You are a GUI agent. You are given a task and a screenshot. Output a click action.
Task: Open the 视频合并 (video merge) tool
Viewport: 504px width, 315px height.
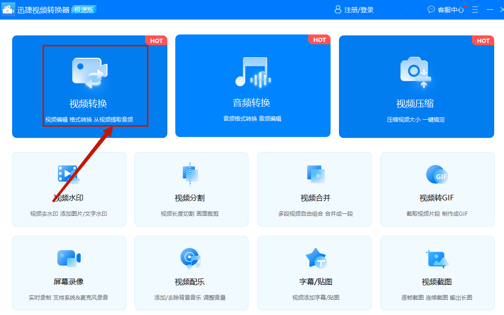[x=314, y=189]
